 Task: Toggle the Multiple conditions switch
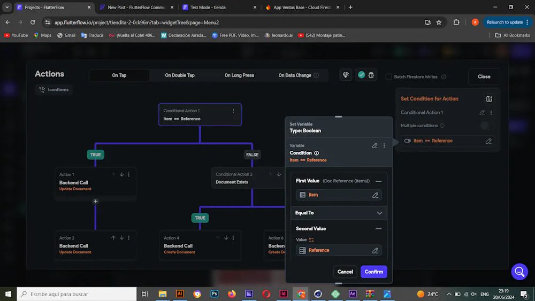point(487,126)
